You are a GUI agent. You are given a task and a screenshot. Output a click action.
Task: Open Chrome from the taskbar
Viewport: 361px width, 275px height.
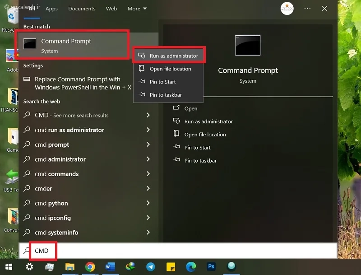[x=90, y=267]
